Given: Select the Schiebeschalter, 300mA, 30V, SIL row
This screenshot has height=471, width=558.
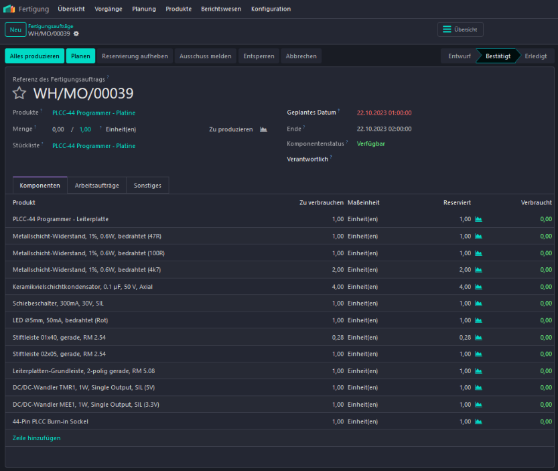Looking at the screenshot, I should click(x=279, y=304).
